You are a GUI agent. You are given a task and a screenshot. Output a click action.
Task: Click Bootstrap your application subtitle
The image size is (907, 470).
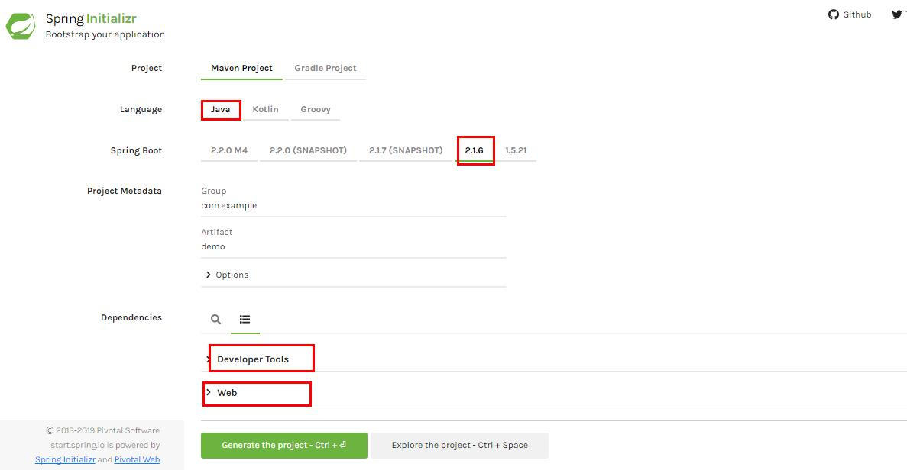[105, 34]
